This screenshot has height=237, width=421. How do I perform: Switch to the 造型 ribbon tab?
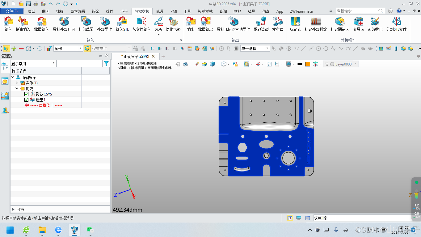(31, 11)
